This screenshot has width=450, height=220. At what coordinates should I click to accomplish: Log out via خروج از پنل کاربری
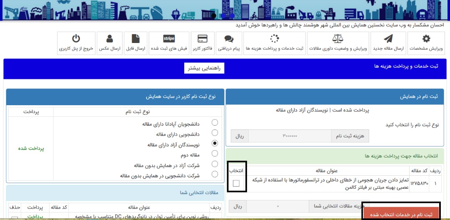click(x=76, y=39)
